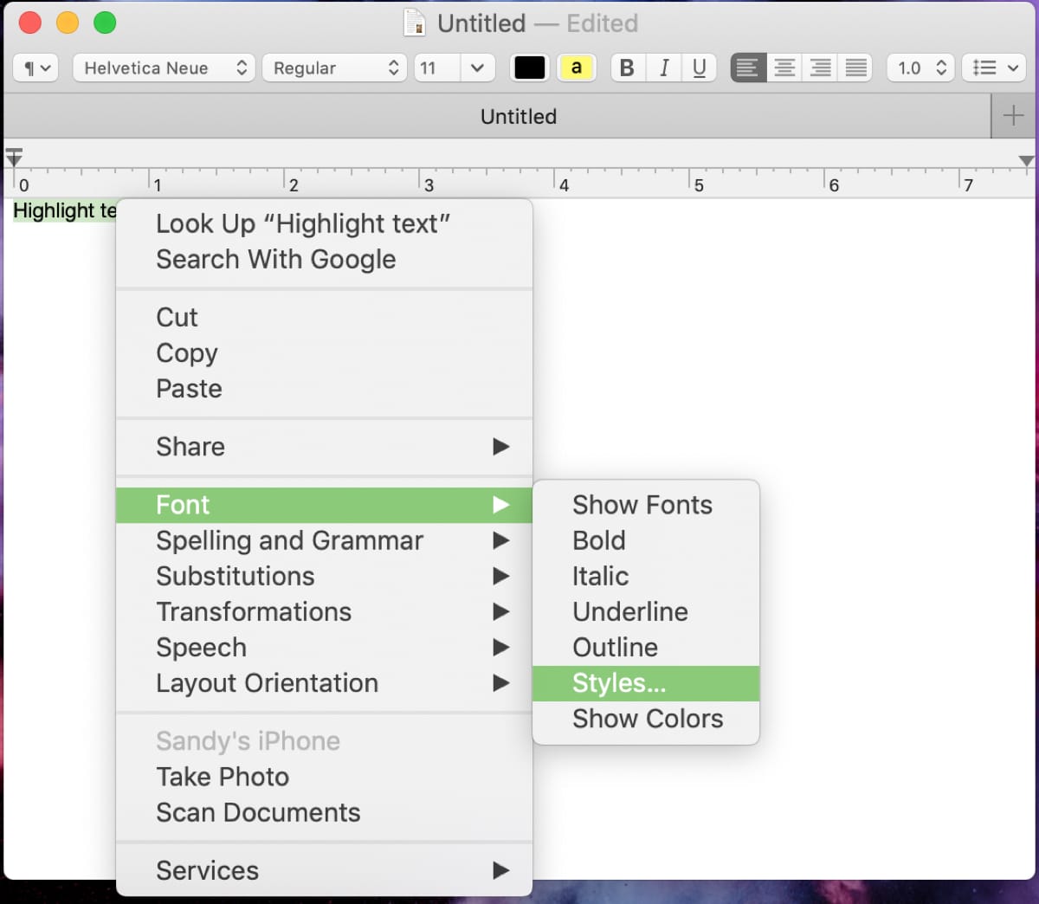Click the yellow highlight color button
The height and width of the screenshot is (904, 1039).
pyautogui.click(x=577, y=68)
